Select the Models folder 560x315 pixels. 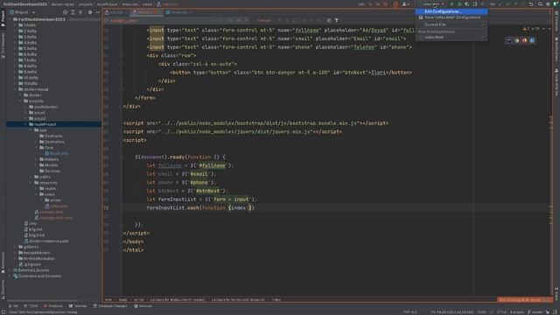pos(49,165)
